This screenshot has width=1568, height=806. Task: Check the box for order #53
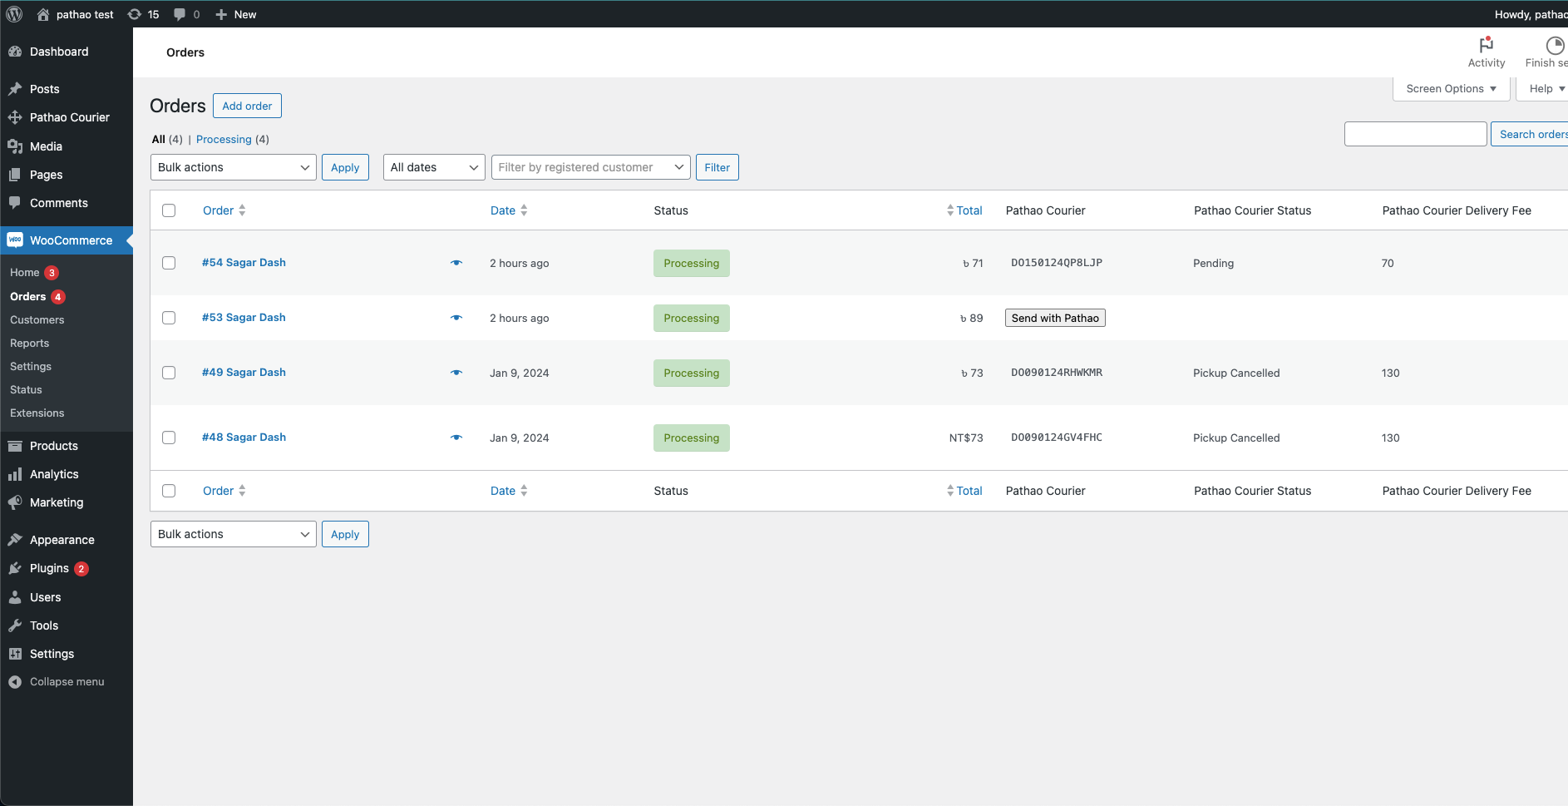pyautogui.click(x=169, y=318)
